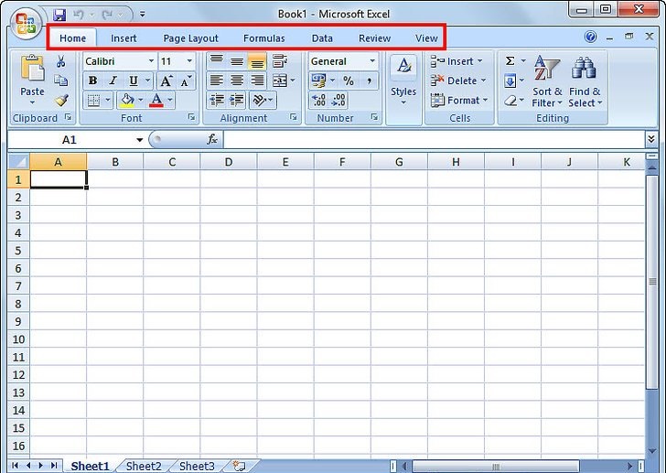The image size is (666, 473).
Task: Click the Bottom Align icon
Action: click(257, 61)
